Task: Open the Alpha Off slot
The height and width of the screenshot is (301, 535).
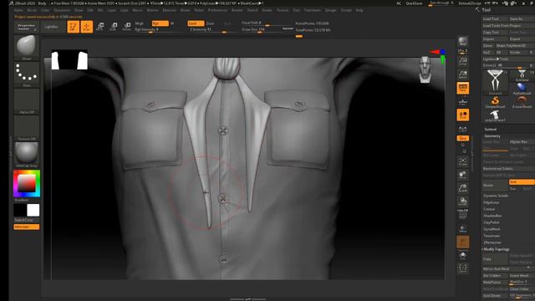Action: [x=27, y=101]
